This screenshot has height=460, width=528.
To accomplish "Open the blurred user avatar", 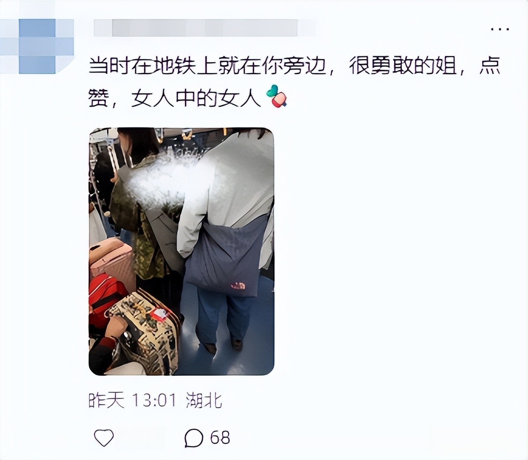I will coord(37,46).
